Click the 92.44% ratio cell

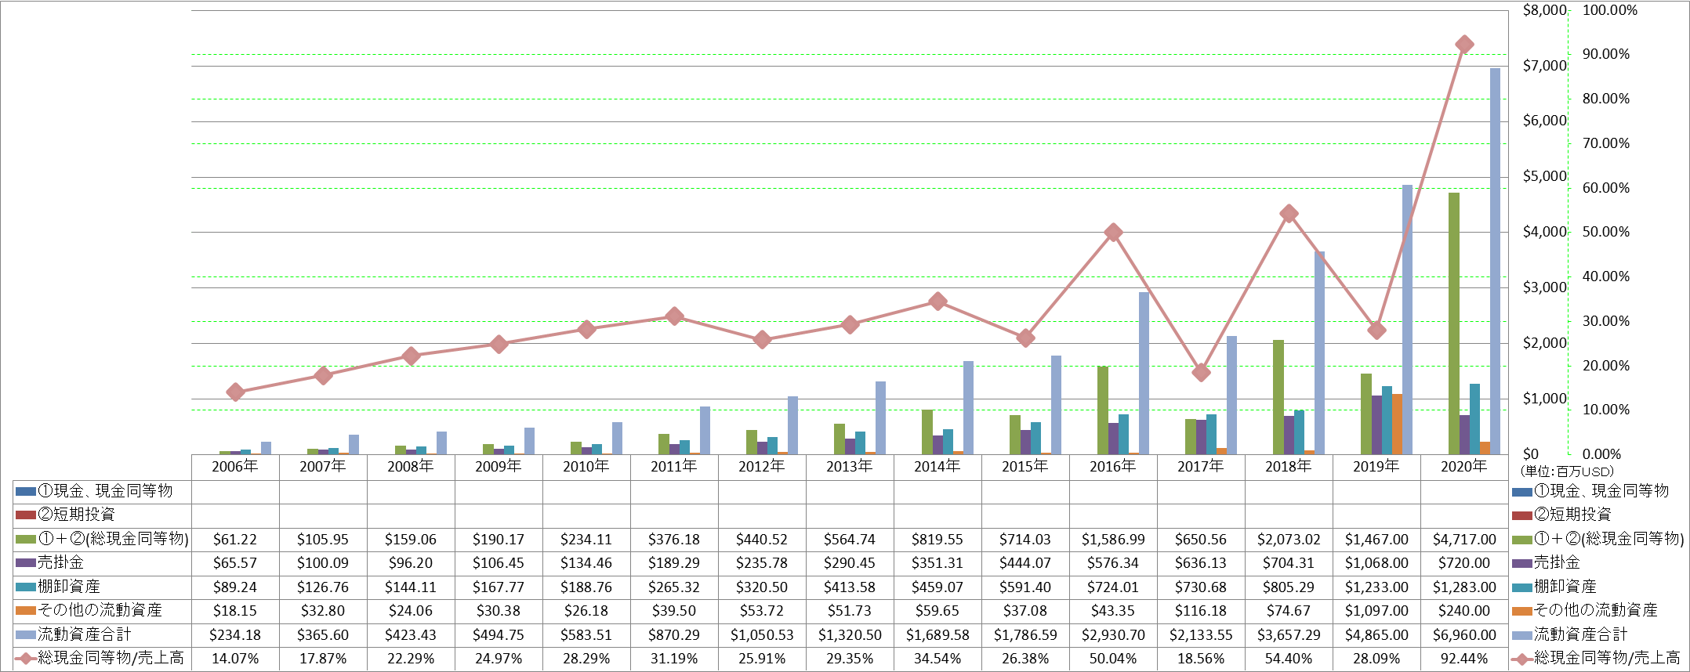pos(1464,659)
